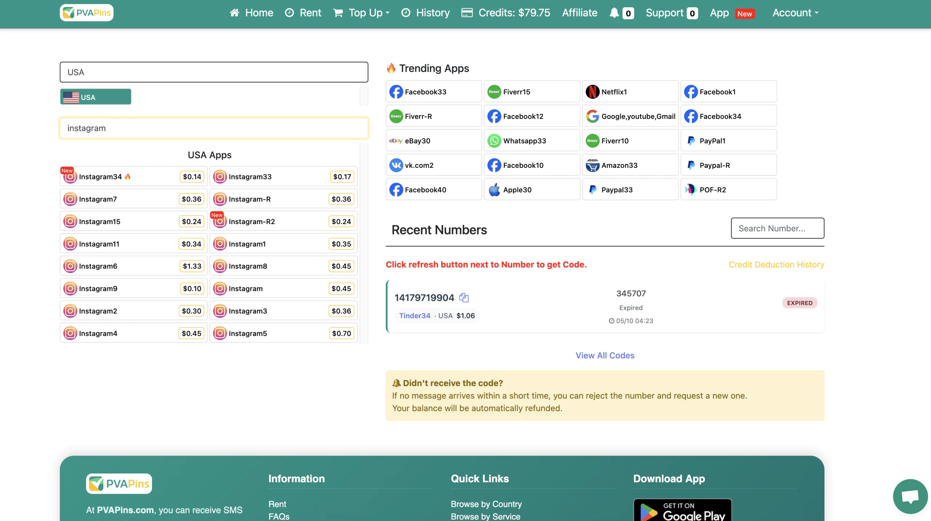
Task: Click the Search Number input field
Action: pyautogui.click(x=777, y=228)
